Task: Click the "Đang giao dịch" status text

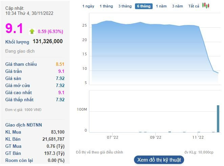Action: pos(20,51)
